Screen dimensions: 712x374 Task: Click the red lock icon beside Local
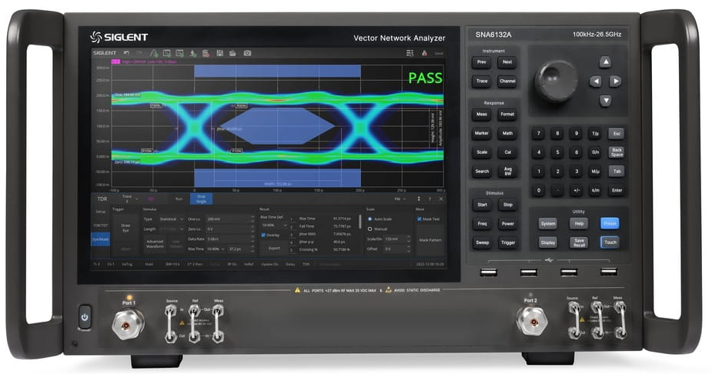424,53
